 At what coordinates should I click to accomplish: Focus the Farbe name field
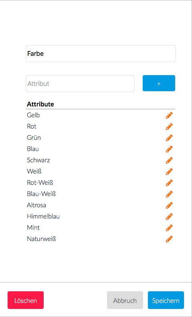[101, 53]
